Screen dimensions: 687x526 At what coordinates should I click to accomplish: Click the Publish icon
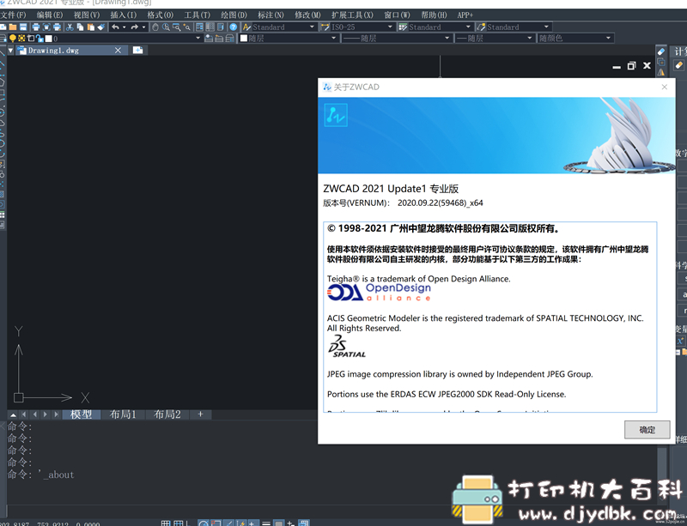57,27
